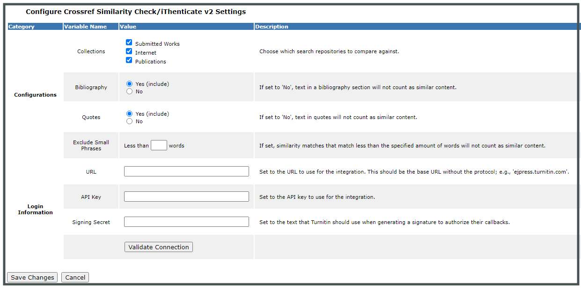
Task: Click the Signing Secret text field
Action: click(186, 221)
